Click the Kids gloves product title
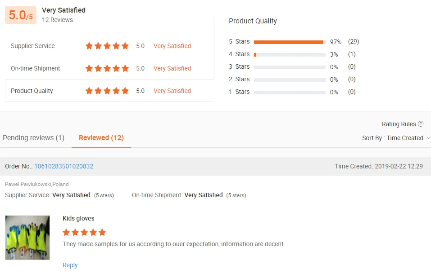Image resolution: width=431 pixels, height=274 pixels. click(x=78, y=218)
